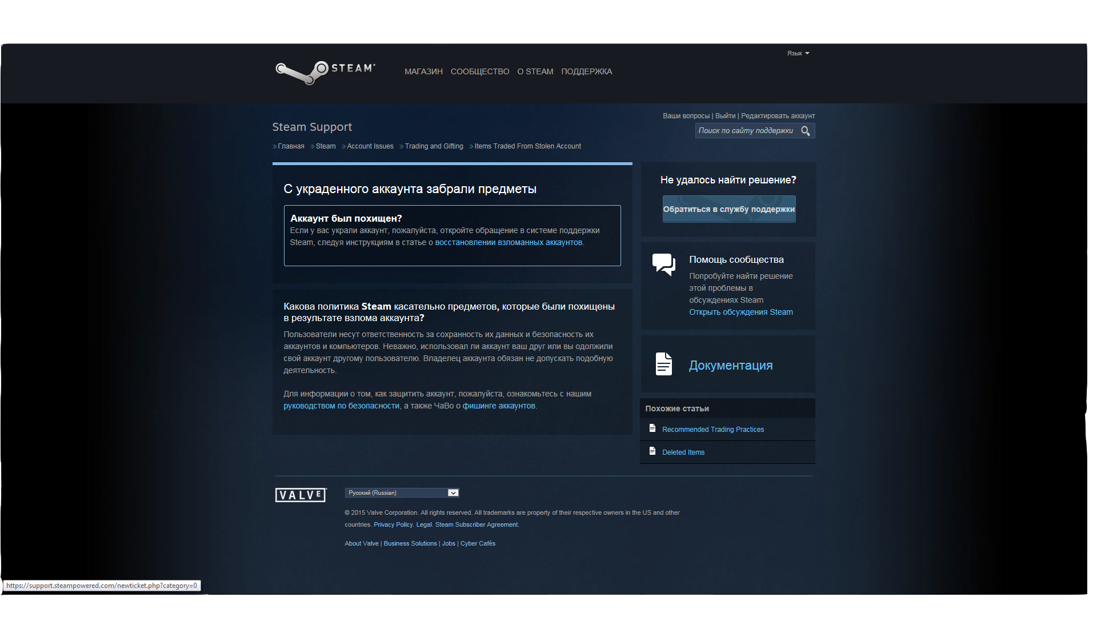Open the руководством по безопасности link

point(341,406)
